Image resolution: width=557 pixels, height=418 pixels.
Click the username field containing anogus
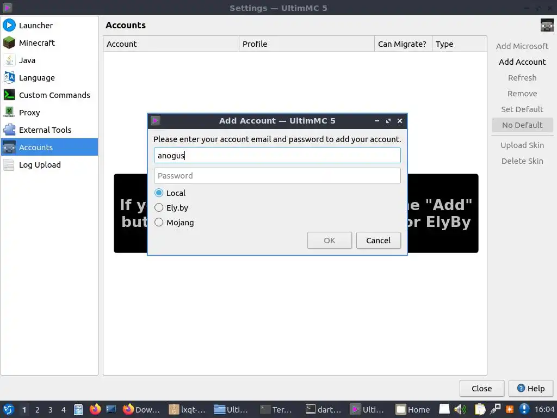tap(277, 156)
